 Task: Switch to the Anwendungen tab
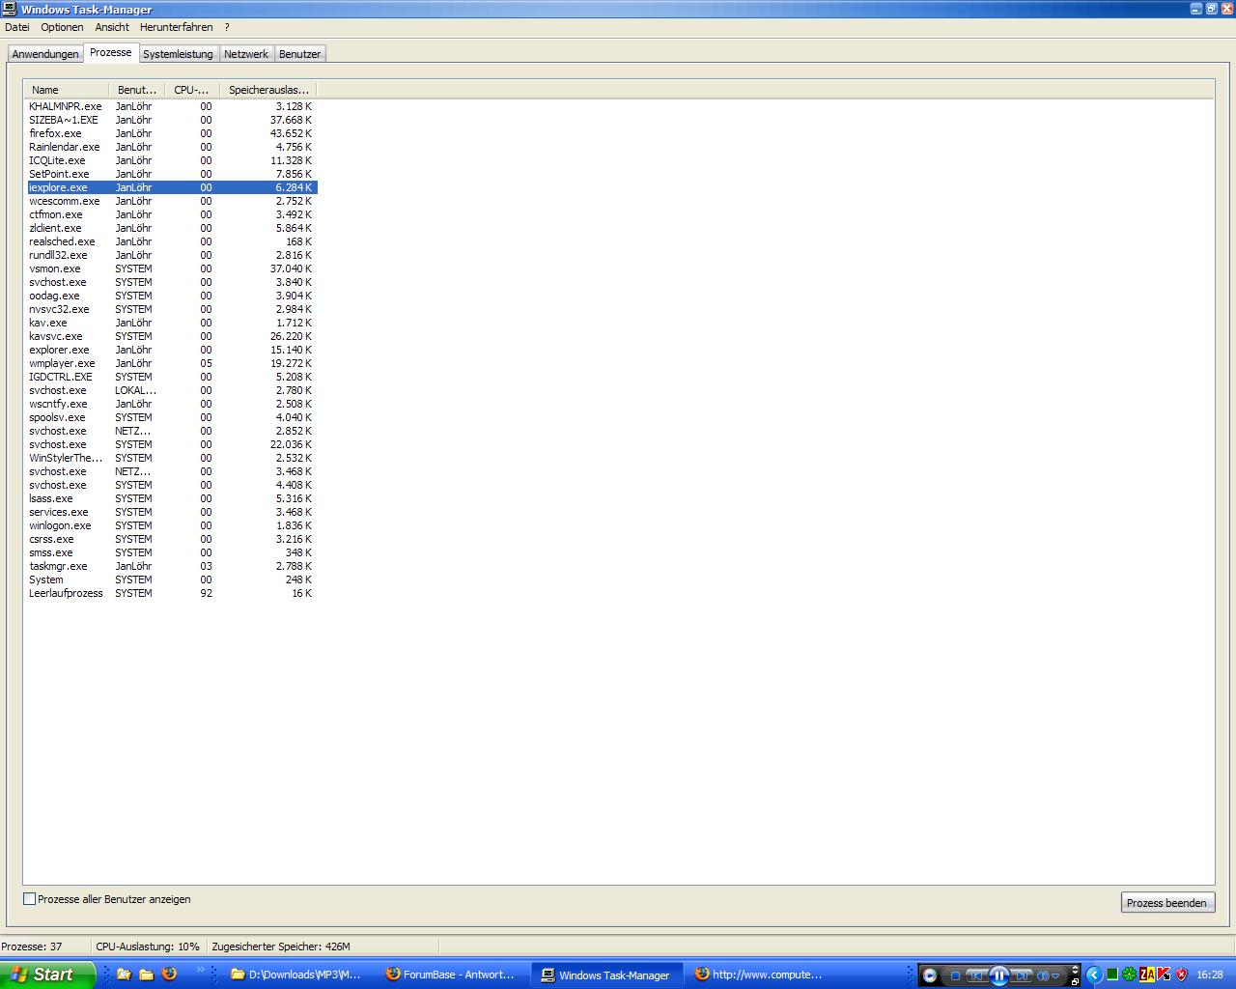coord(45,54)
